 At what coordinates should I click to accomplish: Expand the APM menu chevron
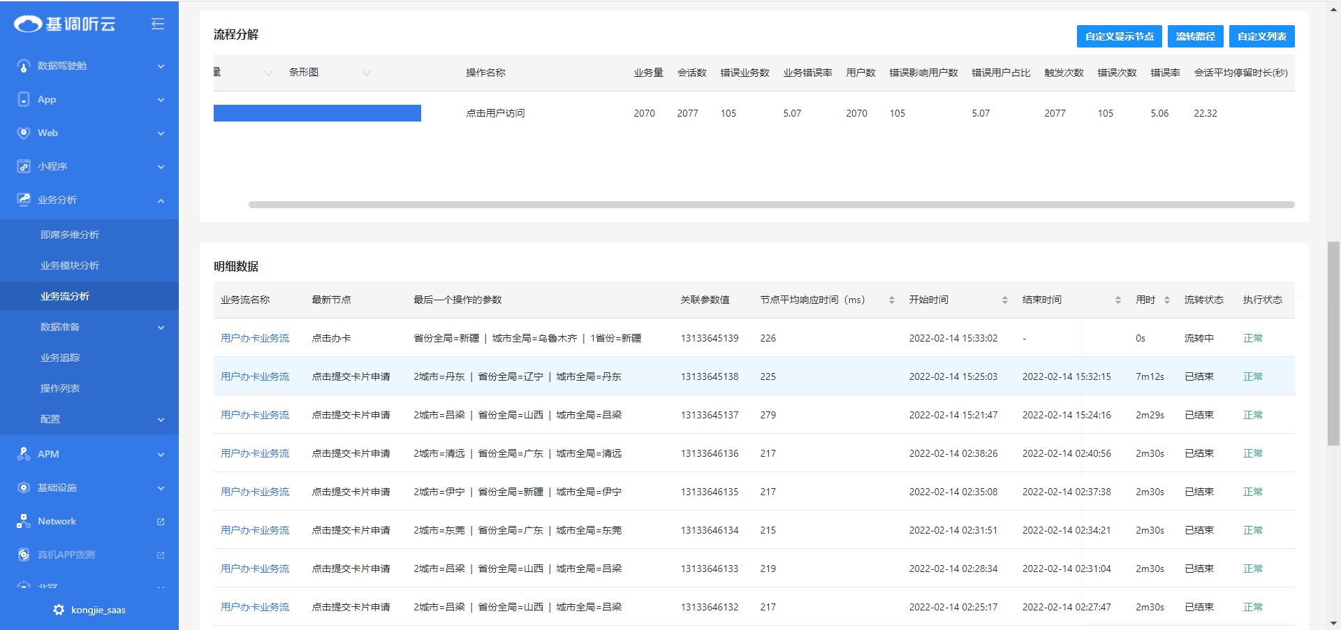coord(161,455)
